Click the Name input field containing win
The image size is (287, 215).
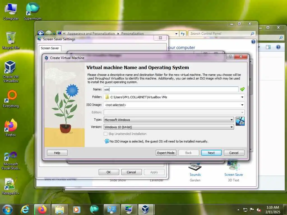[171, 89]
